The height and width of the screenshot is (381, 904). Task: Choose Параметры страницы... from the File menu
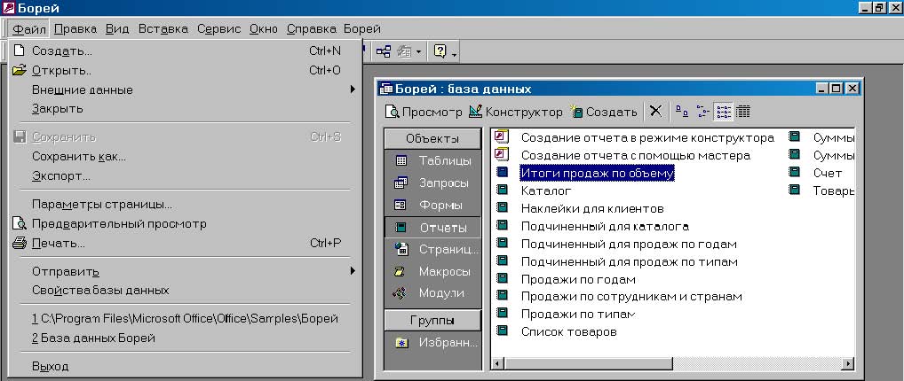coord(102,205)
